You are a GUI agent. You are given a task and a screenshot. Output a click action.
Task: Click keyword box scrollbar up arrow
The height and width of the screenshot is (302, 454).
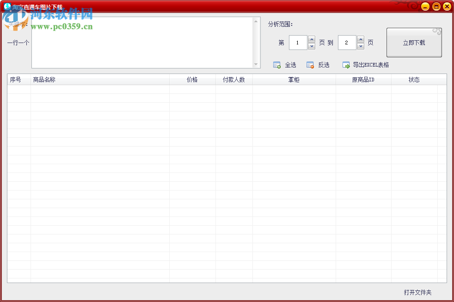tap(256, 21)
